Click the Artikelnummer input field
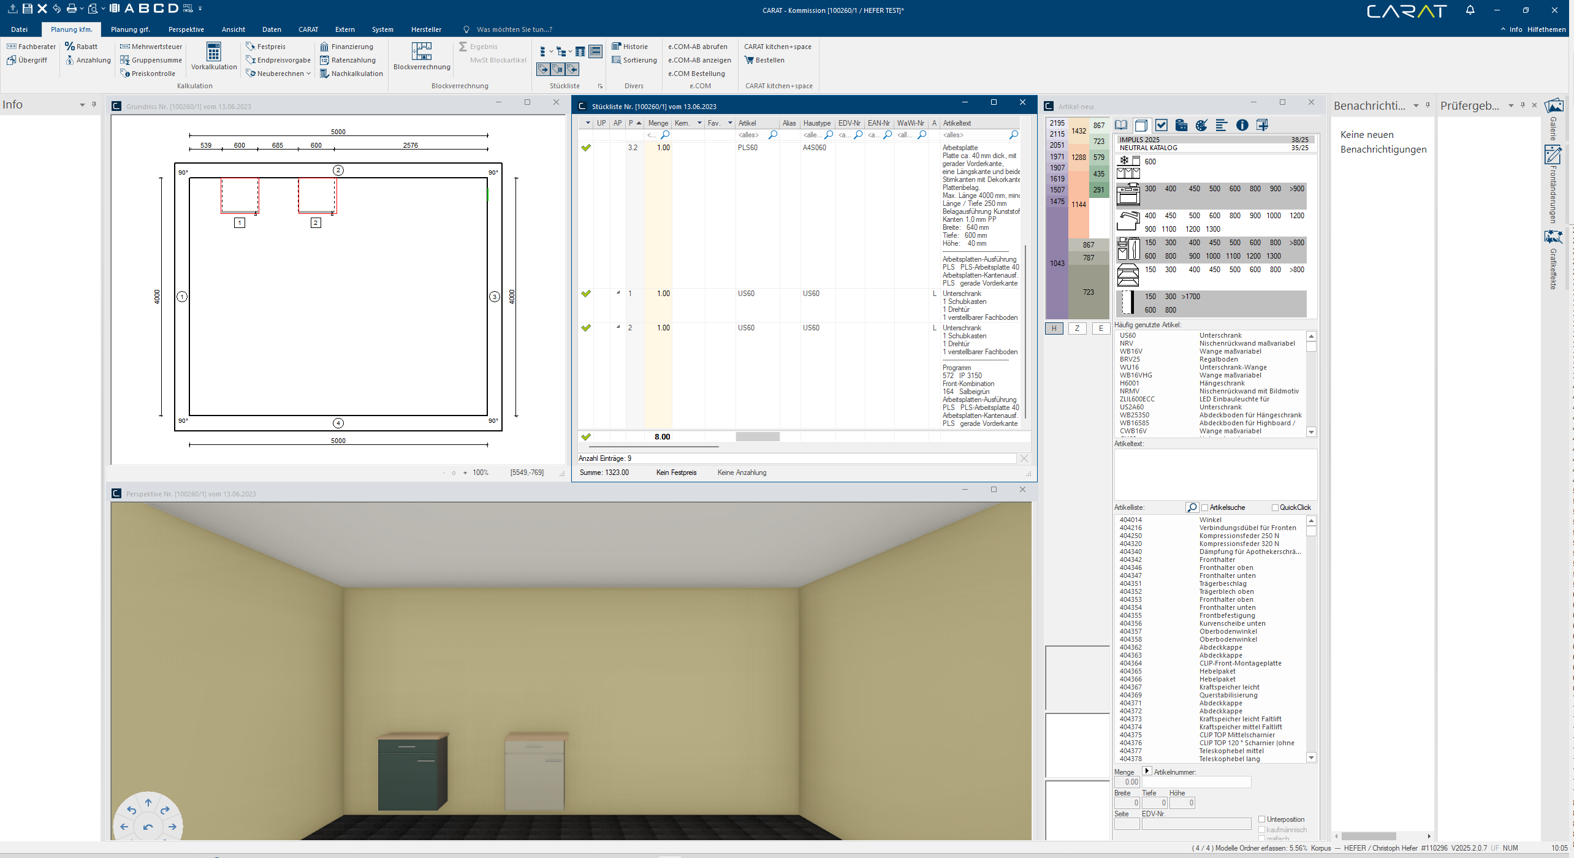Viewport: 1574px width, 858px height. pos(1196,782)
